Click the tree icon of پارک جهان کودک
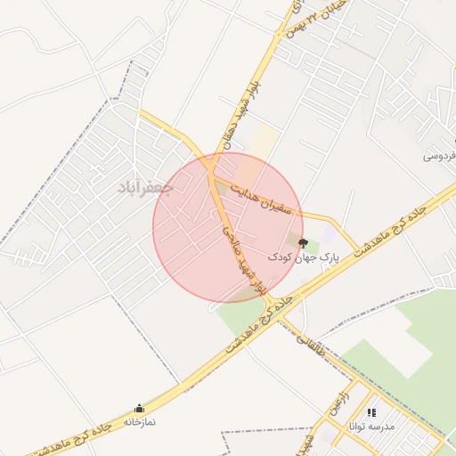This screenshot has width=456, height=456. (x=303, y=243)
